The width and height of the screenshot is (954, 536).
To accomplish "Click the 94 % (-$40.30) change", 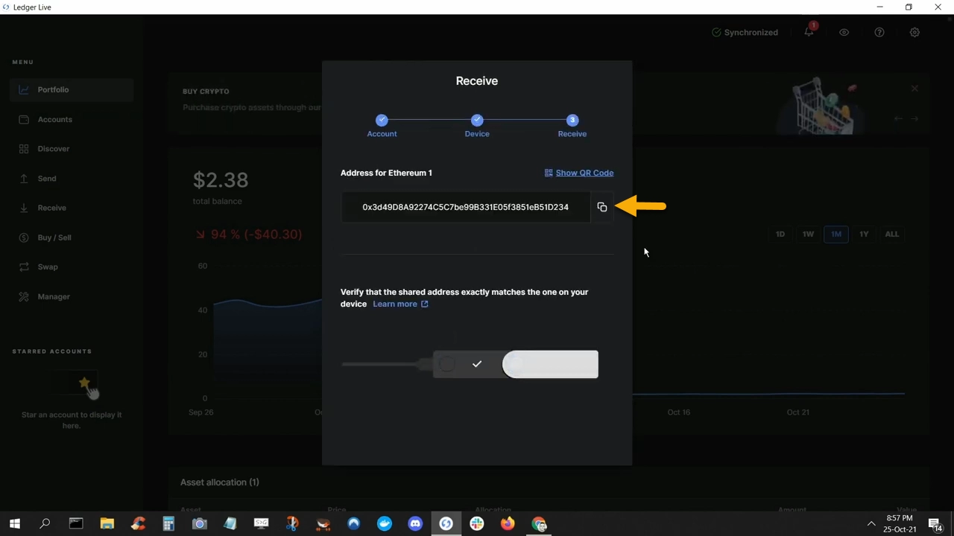I will 249,234.
